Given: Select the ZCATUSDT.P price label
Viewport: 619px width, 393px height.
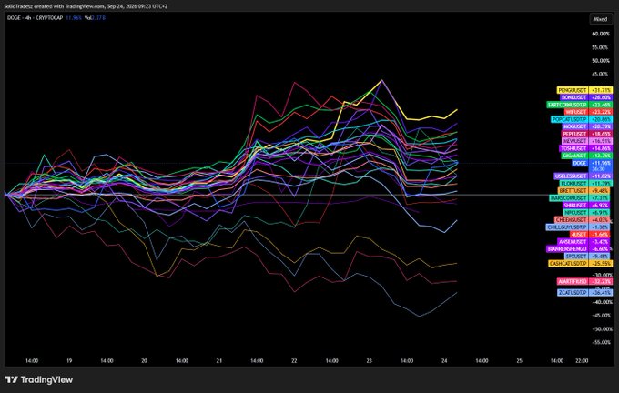Looking at the screenshot, I should (x=585, y=293).
